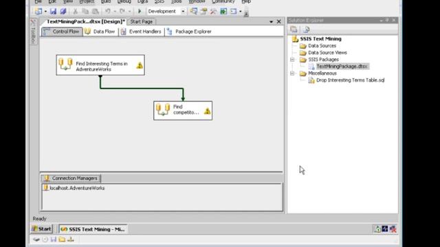Click the Paste icon in the toolbar

tap(96, 11)
